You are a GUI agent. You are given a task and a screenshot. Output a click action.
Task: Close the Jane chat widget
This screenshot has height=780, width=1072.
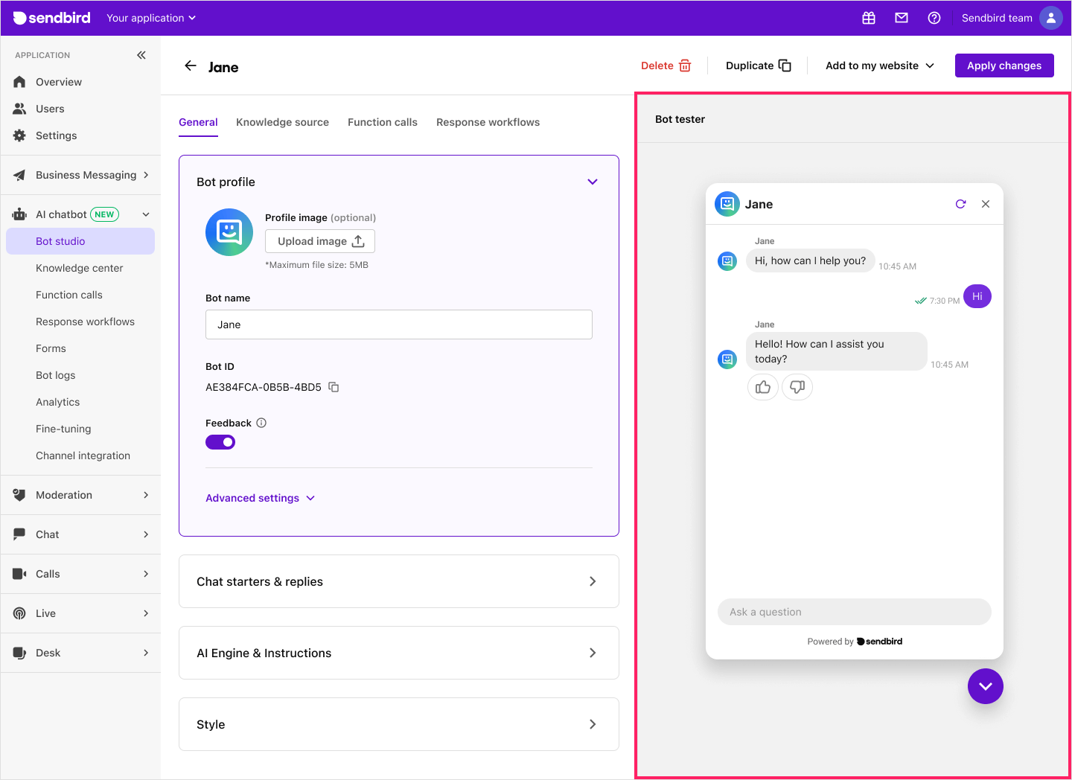986,204
